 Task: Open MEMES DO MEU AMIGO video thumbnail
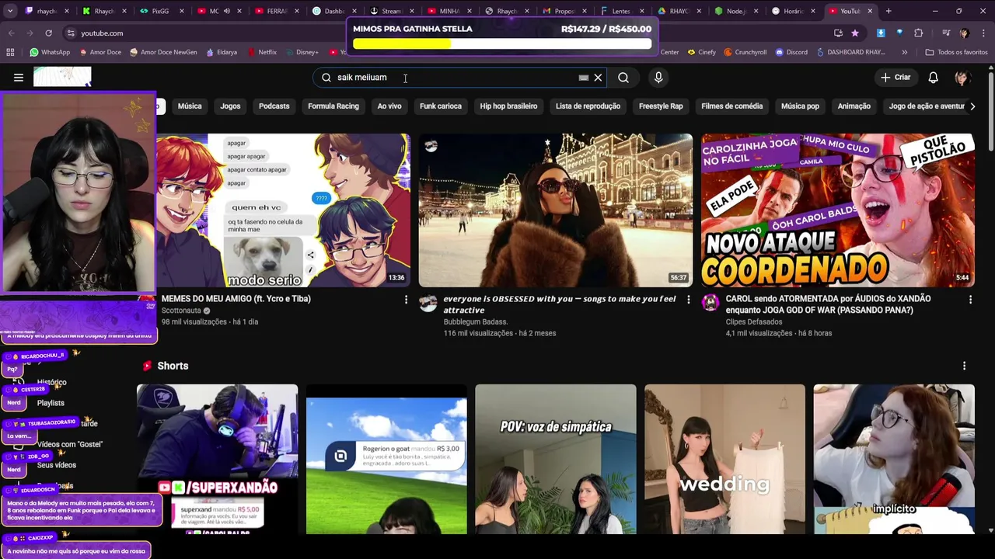click(x=283, y=210)
